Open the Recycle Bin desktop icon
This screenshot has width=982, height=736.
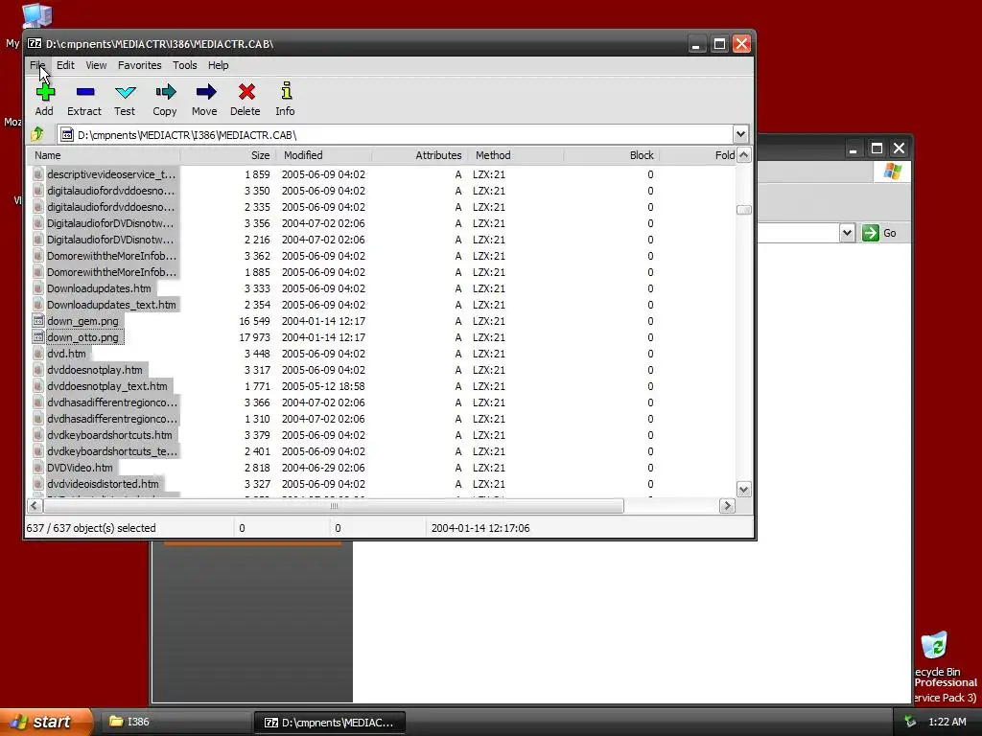pos(934,645)
